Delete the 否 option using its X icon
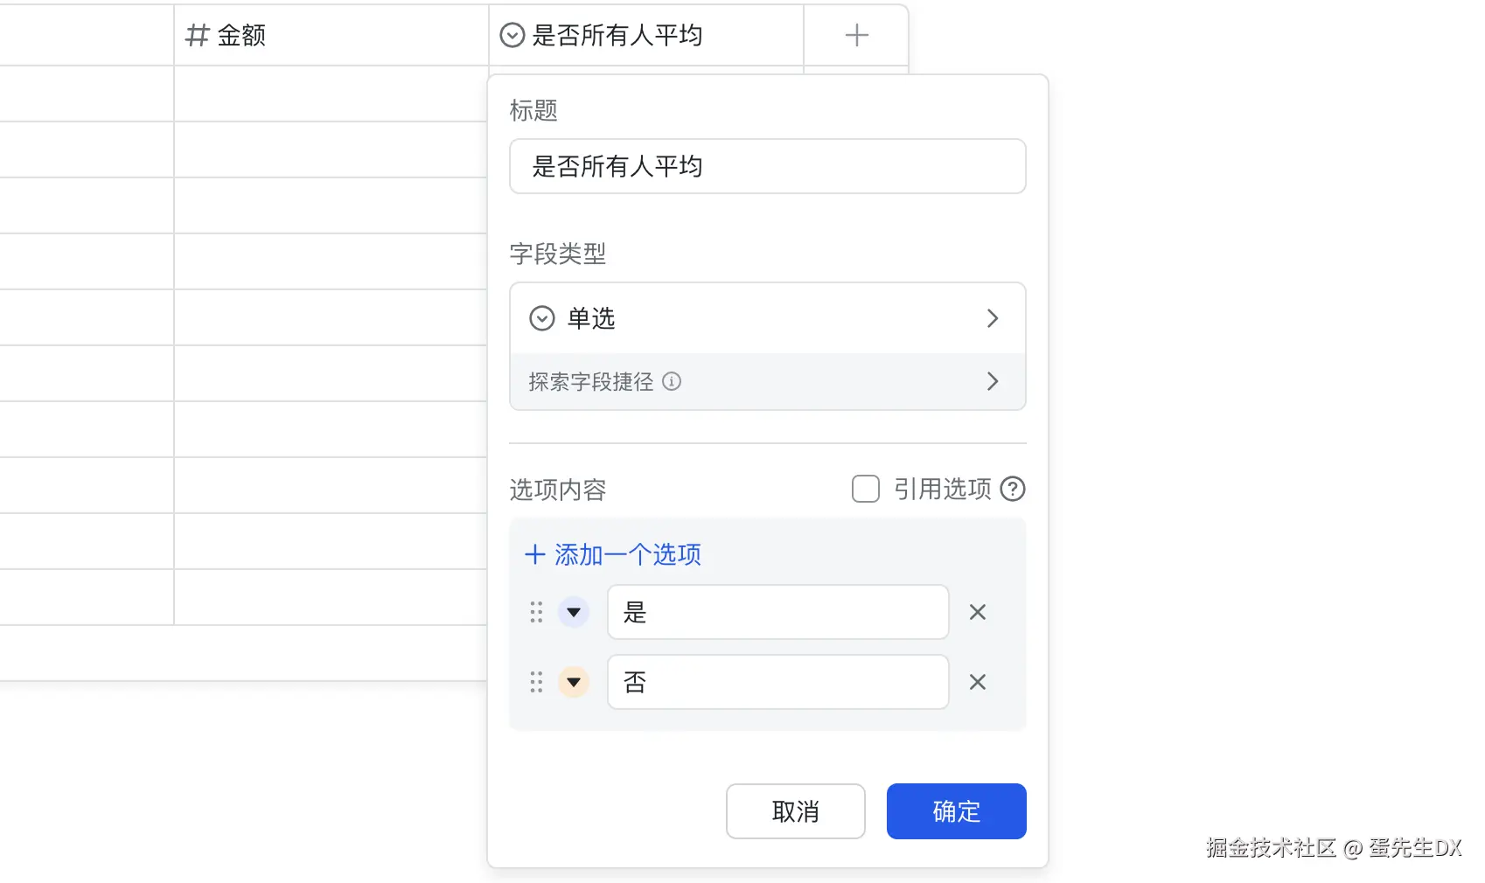1485x883 pixels. (978, 682)
